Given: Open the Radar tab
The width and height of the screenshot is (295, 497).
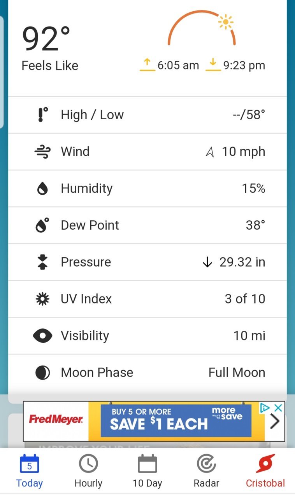Looking at the screenshot, I should (x=206, y=471).
